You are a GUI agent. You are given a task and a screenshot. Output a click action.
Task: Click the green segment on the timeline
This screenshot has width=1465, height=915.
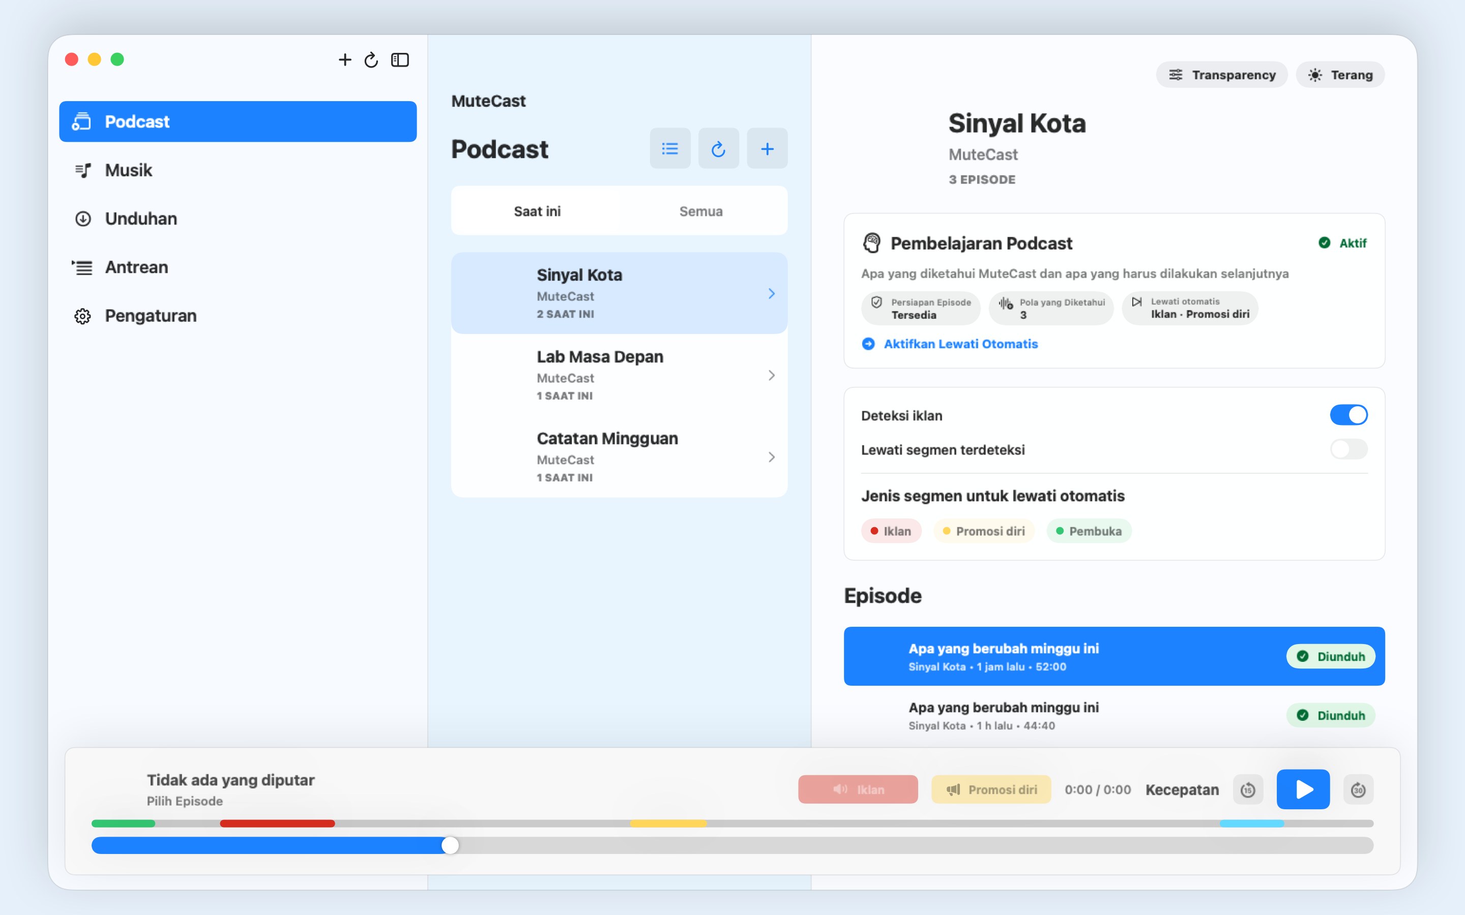124,823
